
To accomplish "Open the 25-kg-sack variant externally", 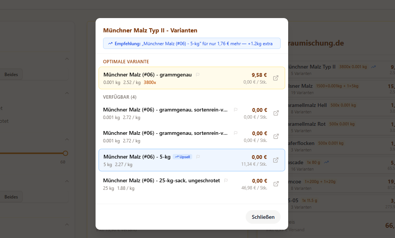I will click(276, 184).
